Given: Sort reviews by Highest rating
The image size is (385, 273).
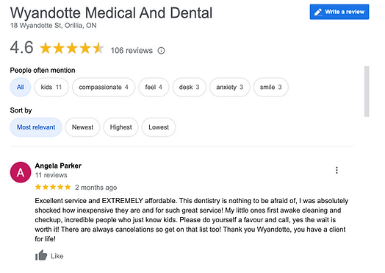Looking at the screenshot, I should (120, 127).
